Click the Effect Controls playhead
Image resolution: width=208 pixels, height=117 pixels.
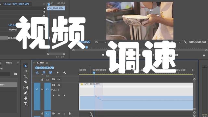click(49, 5)
